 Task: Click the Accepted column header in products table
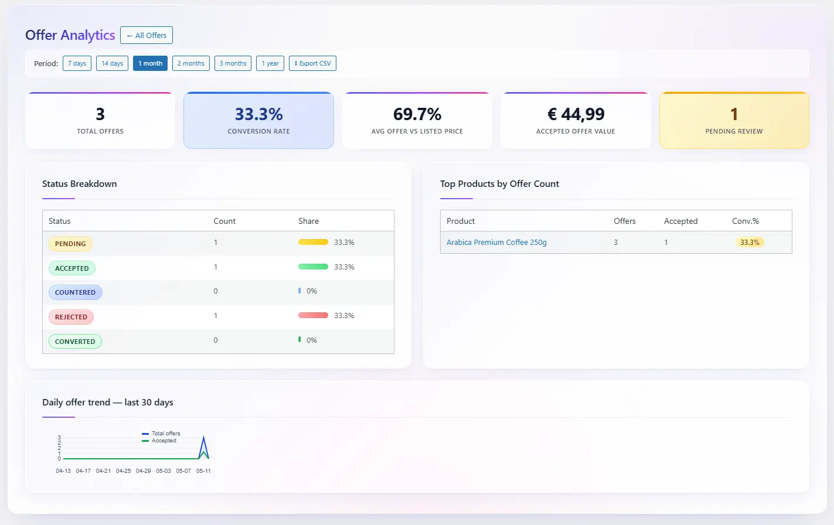coord(680,221)
